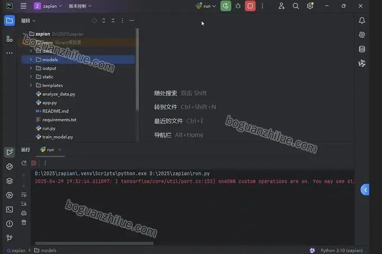
Task: Open the Structure tool window icon
Action: [x=10, y=39]
